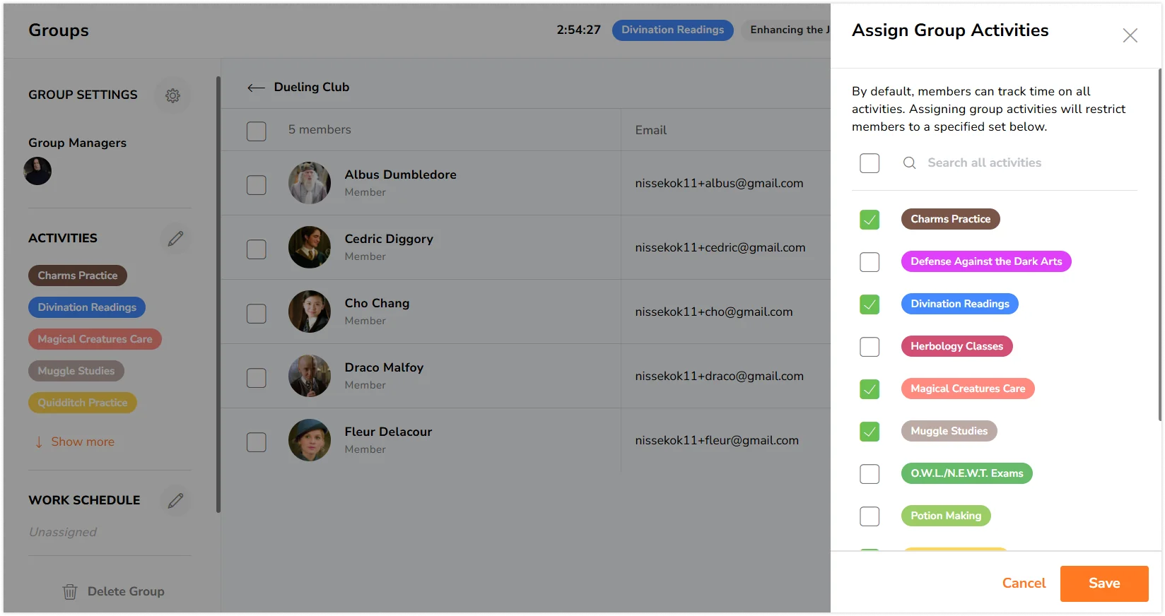
Task: Open Cedric Diggory's avatar photo
Action: click(x=310, y=247)
